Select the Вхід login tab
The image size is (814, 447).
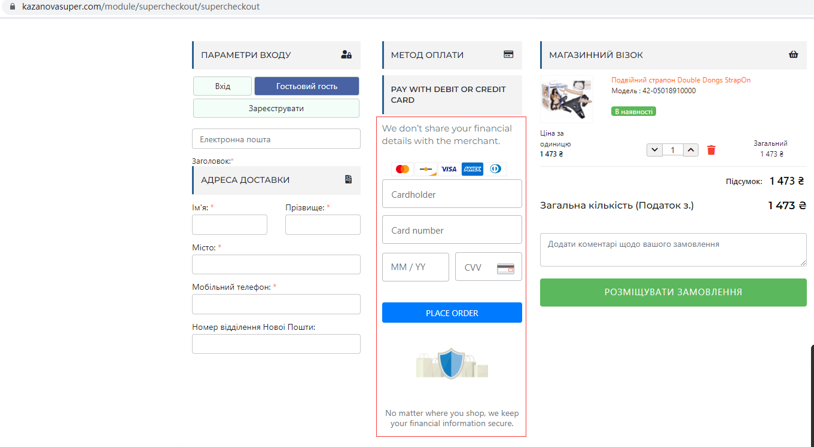click(222, 86)
